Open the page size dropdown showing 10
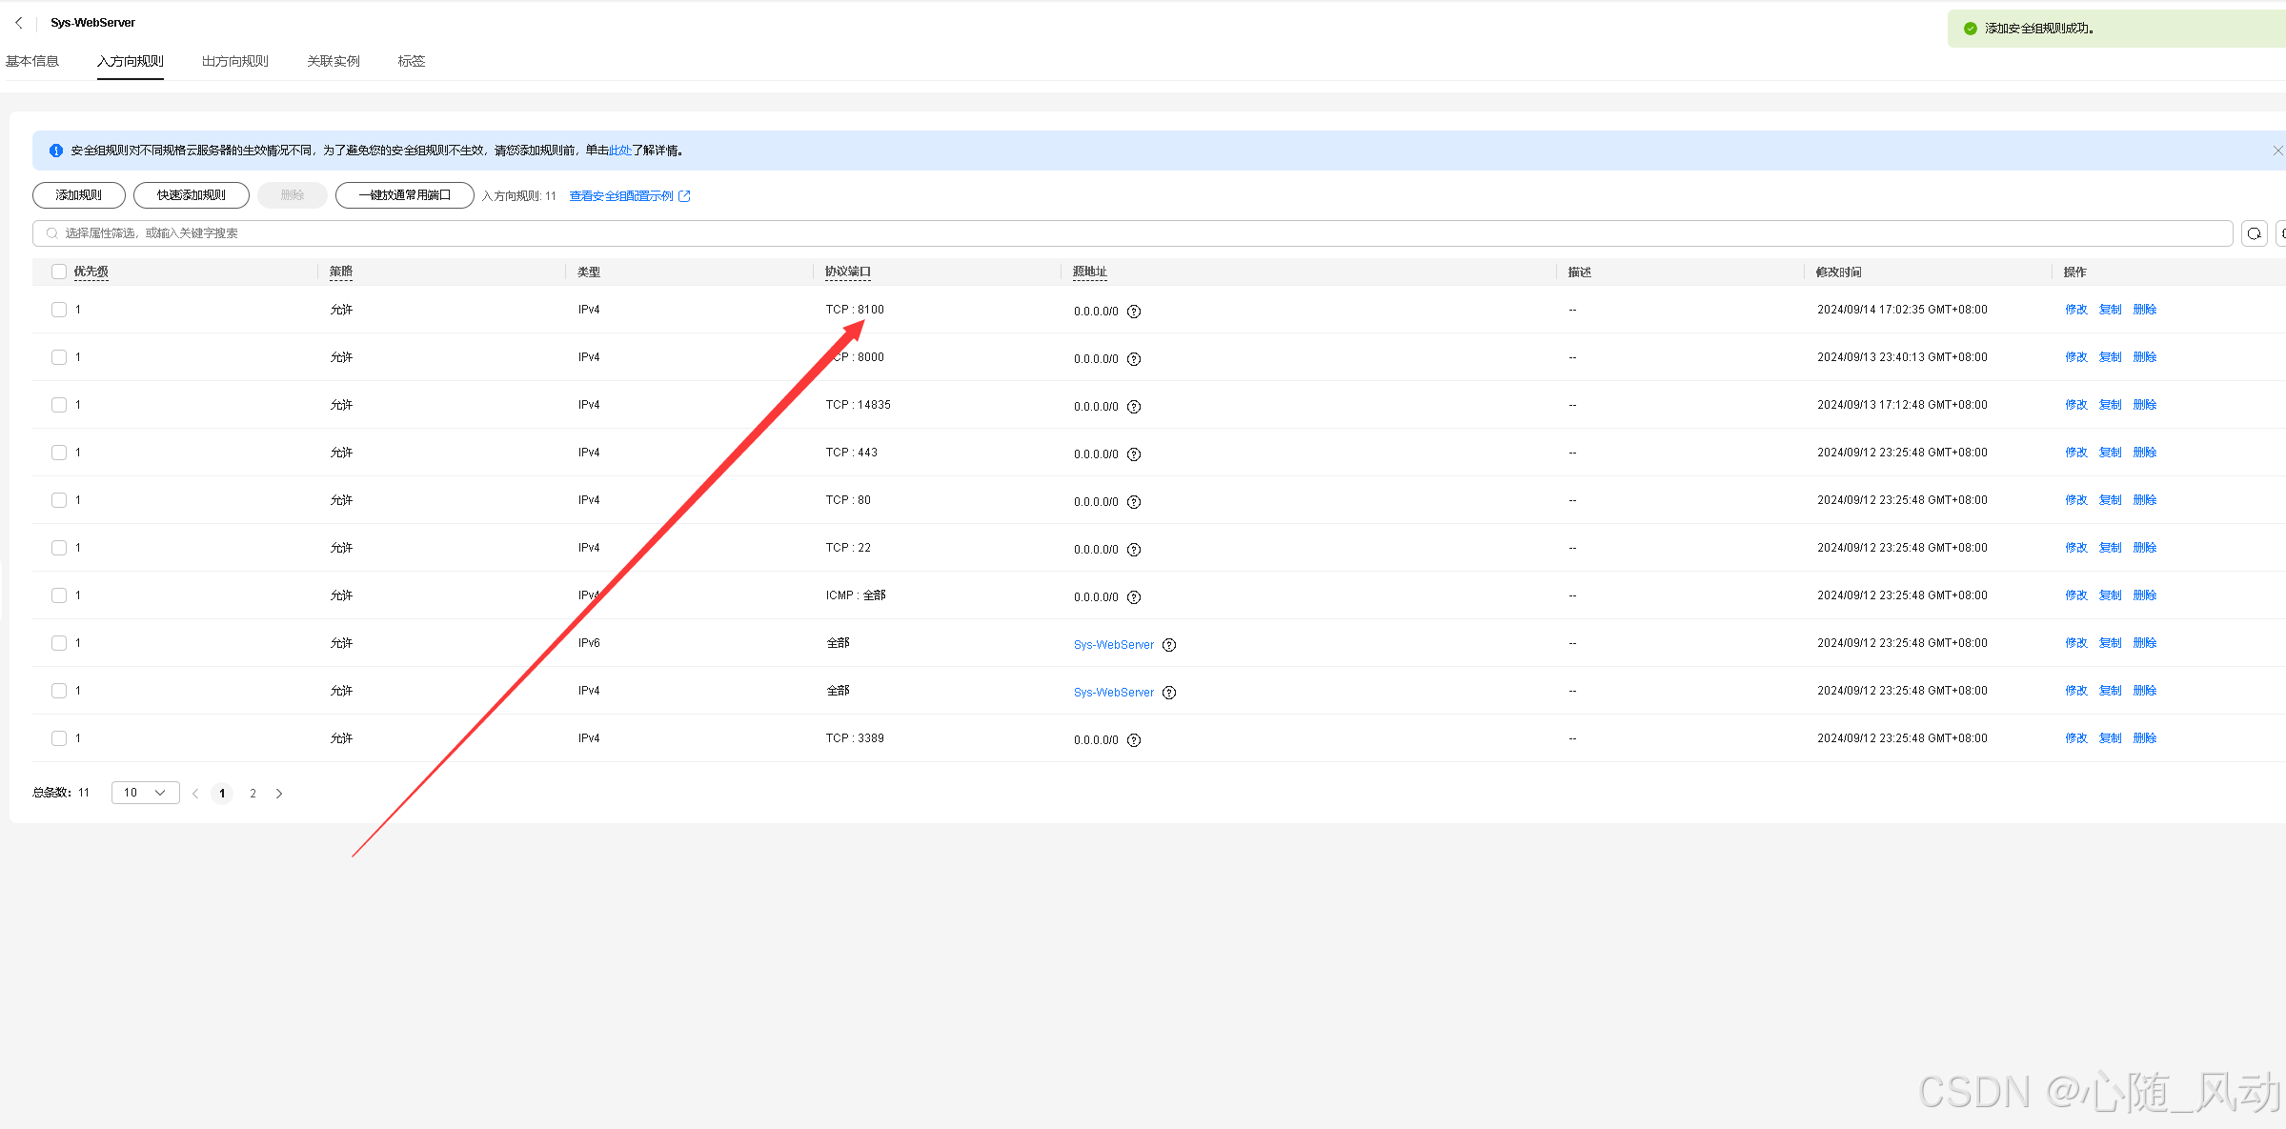Screen dimensions: 2286x1129 (x=145, y=793)
